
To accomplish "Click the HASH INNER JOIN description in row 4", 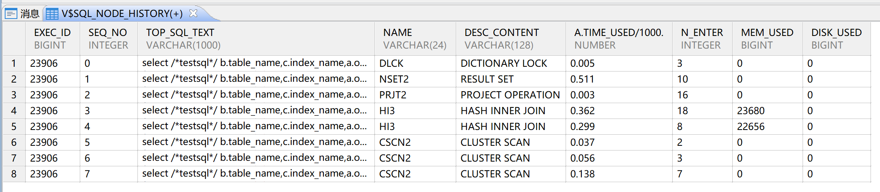I will point(511,111).
